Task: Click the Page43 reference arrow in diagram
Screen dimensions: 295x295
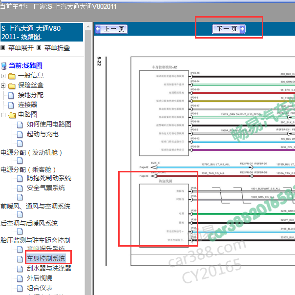Action: tap(154, 176)
